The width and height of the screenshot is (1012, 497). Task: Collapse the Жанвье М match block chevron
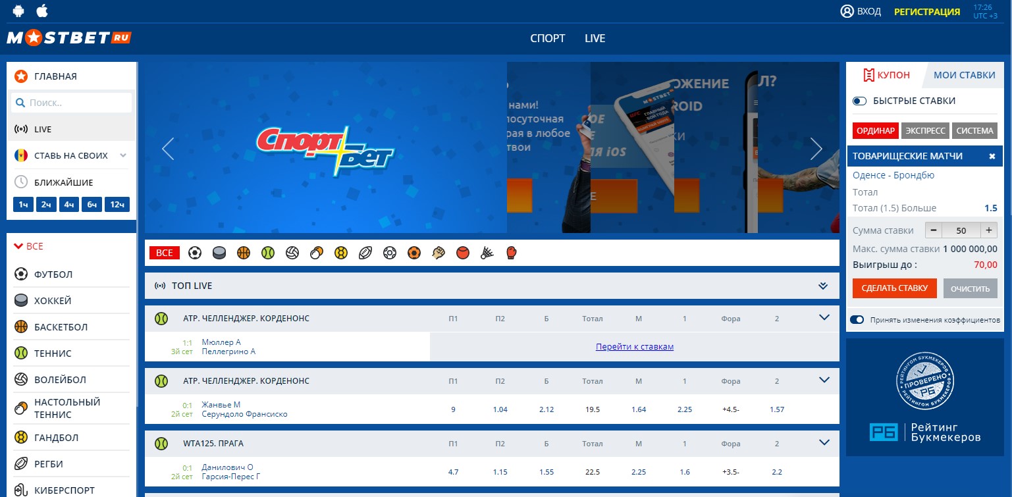point(824,380)
